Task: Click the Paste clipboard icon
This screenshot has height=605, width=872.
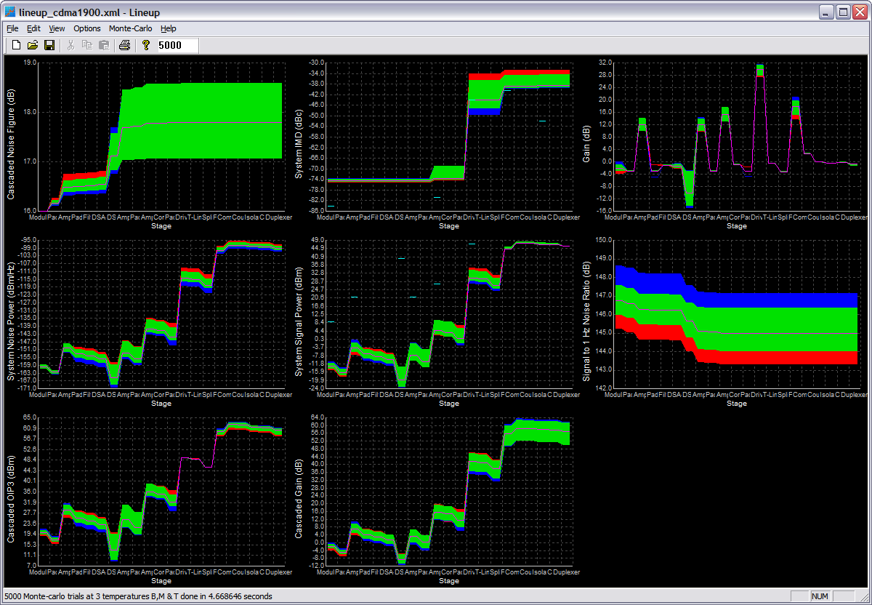Action: [x=104, y=46]
